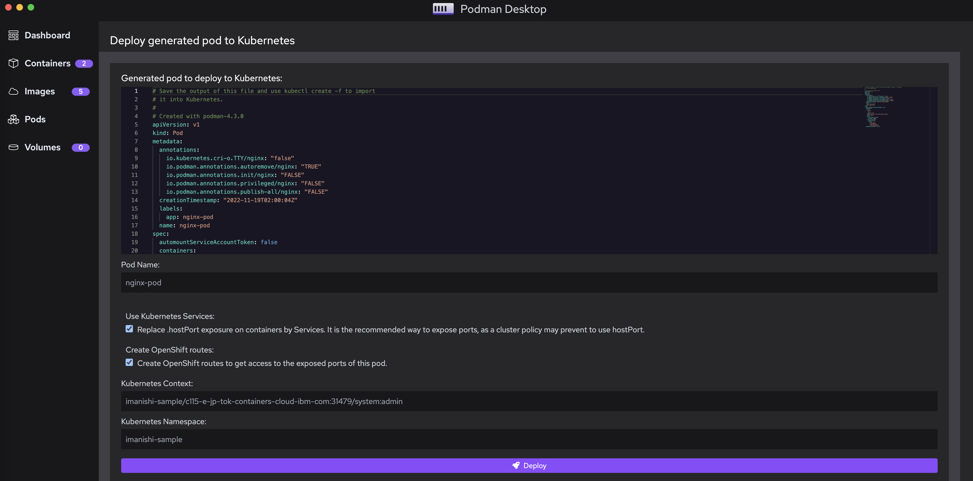Screen dimensions: 973x481
Task: Click the macOS green fullscreen button
Action: [31, 7]
